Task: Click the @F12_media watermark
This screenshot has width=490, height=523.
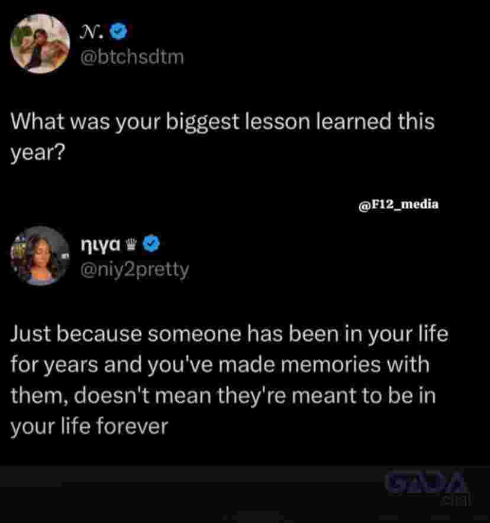Action: pos(398,204)
